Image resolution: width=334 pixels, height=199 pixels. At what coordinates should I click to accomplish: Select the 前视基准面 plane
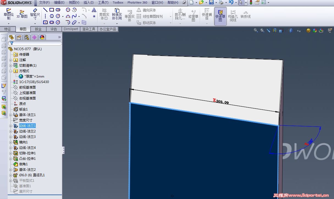tap(27, 87)
